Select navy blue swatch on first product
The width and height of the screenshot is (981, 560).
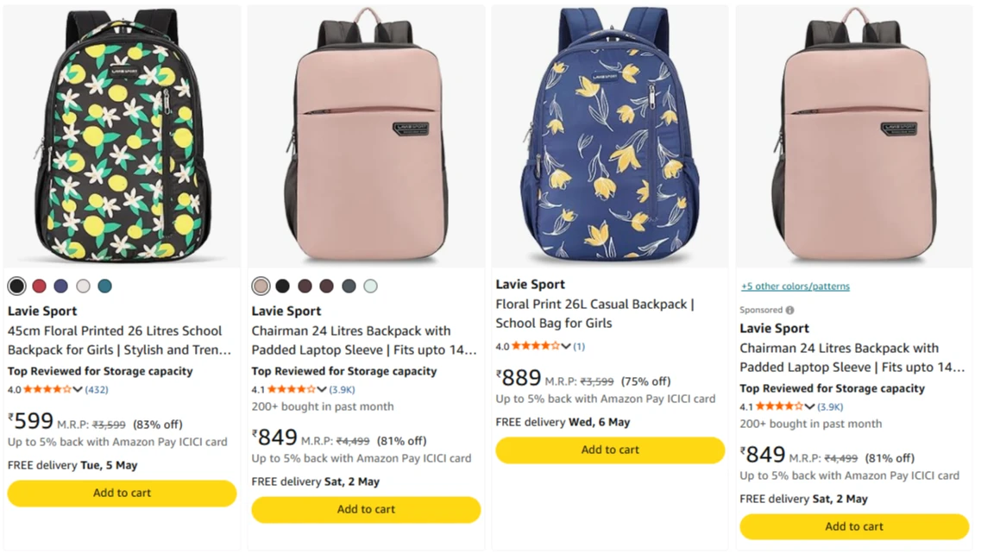point(60,286)
